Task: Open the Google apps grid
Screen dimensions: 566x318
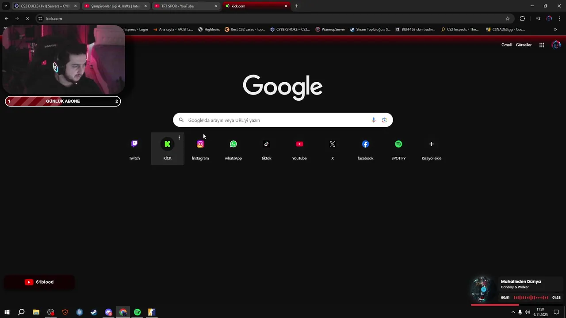Action: [x=542, y=45]
